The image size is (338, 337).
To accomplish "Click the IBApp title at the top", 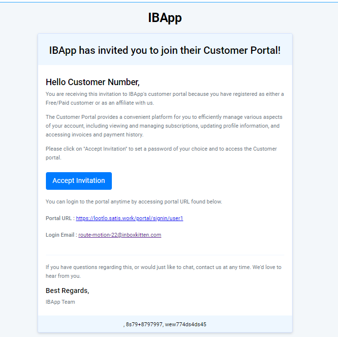I will (165, 18).
